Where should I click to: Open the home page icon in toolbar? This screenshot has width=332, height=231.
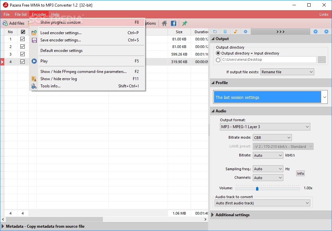click(x=164, y=23)
